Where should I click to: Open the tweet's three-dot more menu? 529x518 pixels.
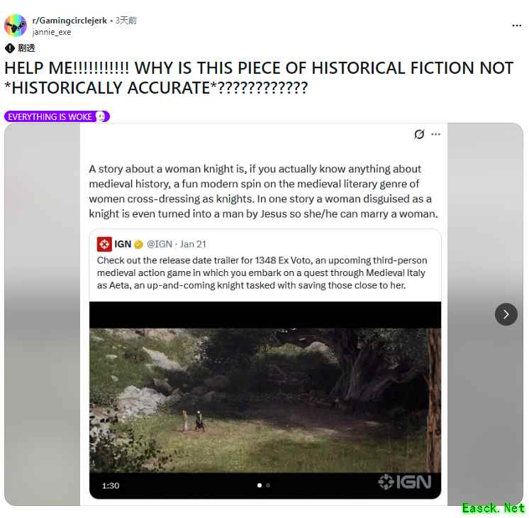pos(436,134)
